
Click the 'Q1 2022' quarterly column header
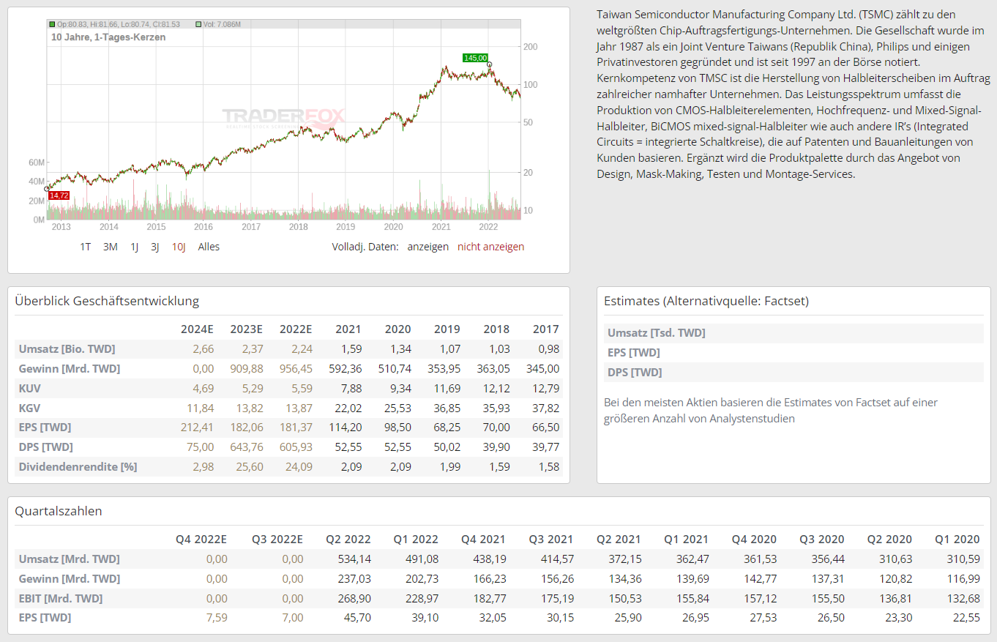pos(416,539)
